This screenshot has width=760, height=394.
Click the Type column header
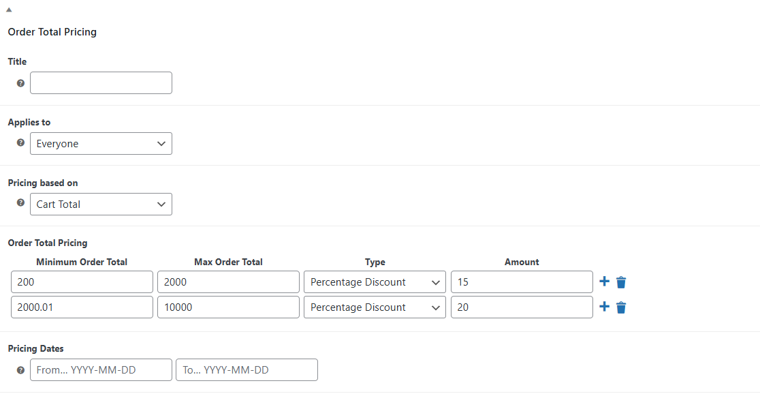[375, 262]
